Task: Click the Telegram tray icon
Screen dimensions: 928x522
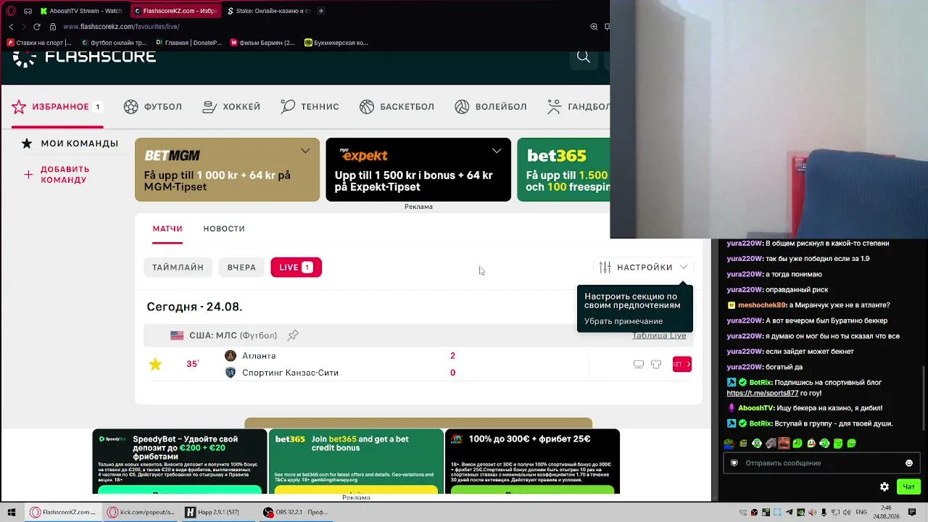Action: point(790,513)
